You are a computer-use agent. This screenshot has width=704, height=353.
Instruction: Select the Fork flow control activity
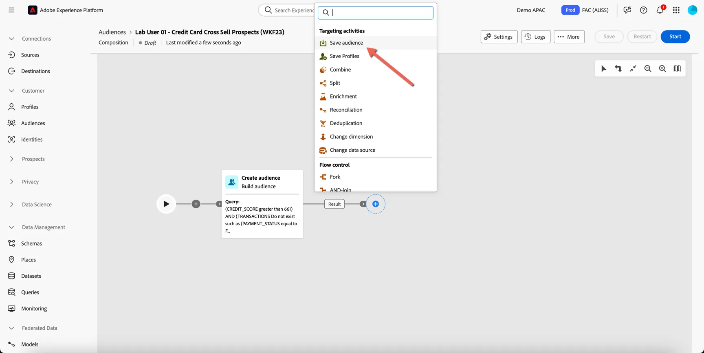click(x=375, y=177)
